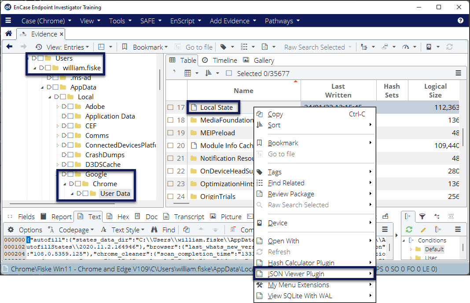Viewport: 470px width, 303px height.
Task: Open the Case (Chrome) dropdown menu
Action: pyautogui.click(x=47, y=21)
